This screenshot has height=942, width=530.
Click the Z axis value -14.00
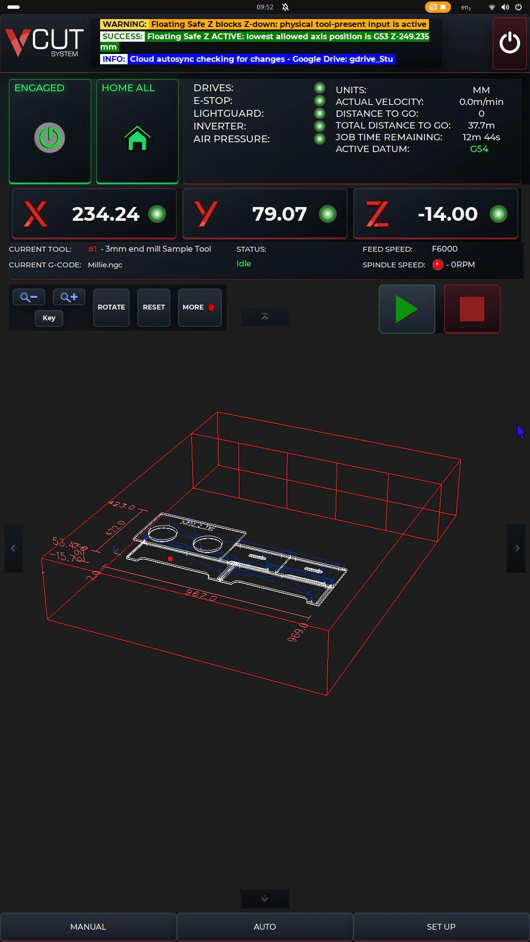(x=448, y=214)
